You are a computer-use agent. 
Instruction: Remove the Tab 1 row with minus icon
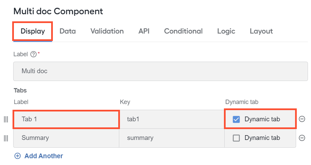(x=302, y=119)
